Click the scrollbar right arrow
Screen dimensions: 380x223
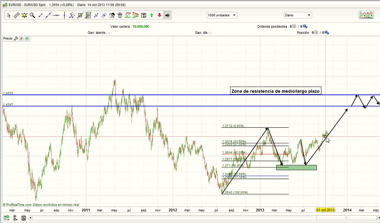tap(378, 218)
